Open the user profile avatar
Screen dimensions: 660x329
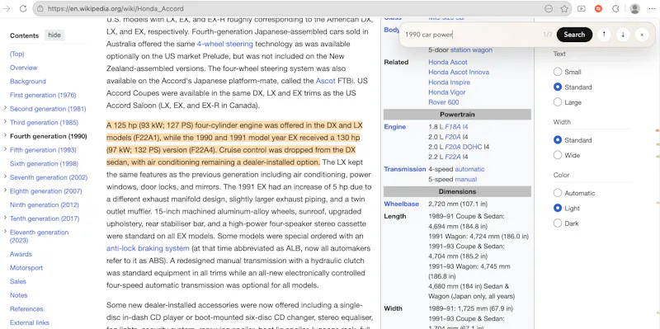[x=634, y=8]
